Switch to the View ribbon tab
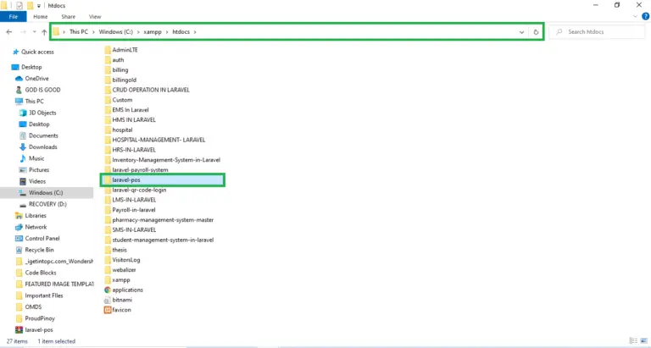The image size is (651, 348). pos(95,17)
